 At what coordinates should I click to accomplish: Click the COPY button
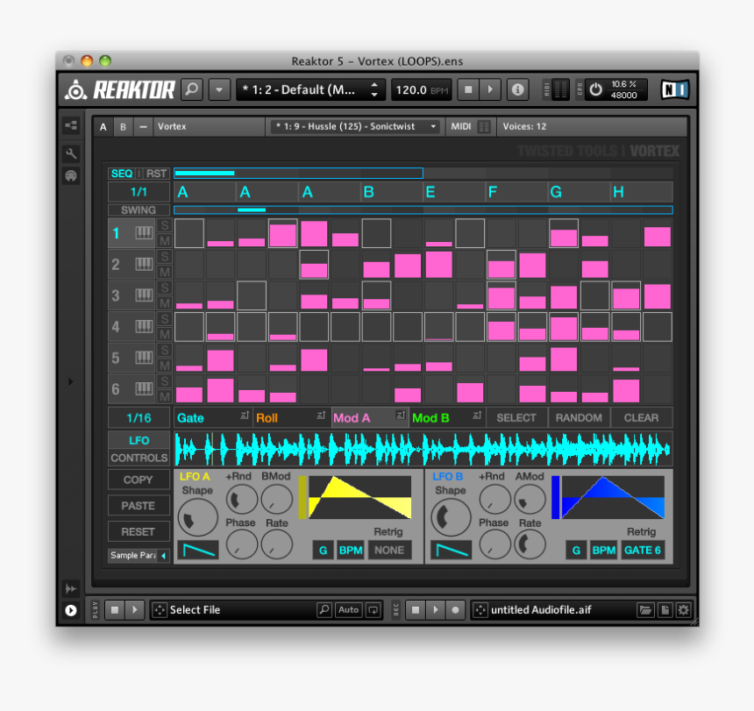point(139,480)
